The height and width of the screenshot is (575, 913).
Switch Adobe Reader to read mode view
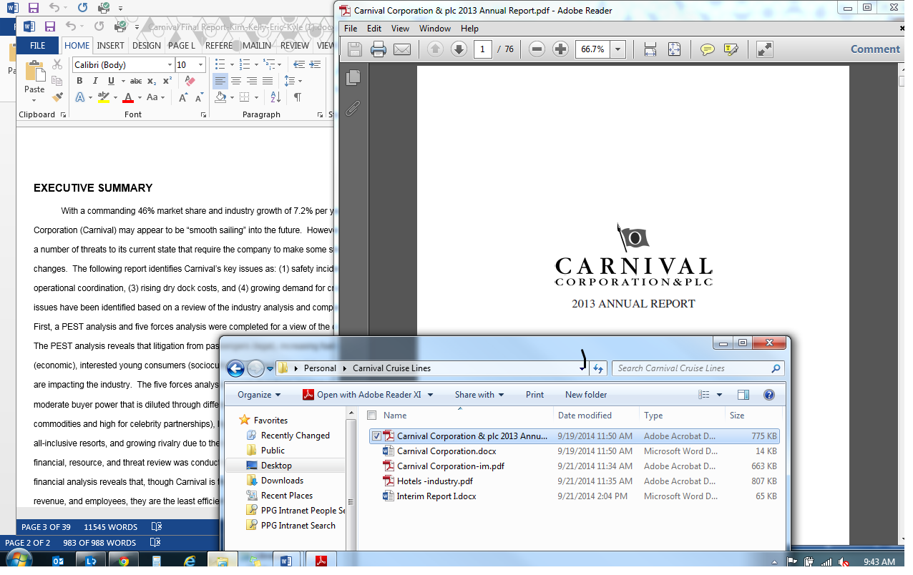(764, 49)
